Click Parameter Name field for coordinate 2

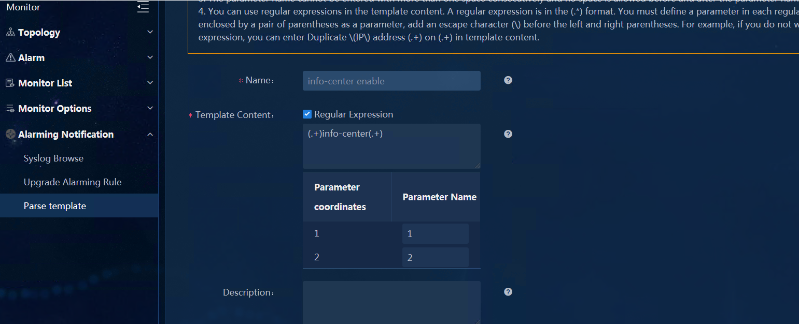pyautogui.click(x=436, y=257)
